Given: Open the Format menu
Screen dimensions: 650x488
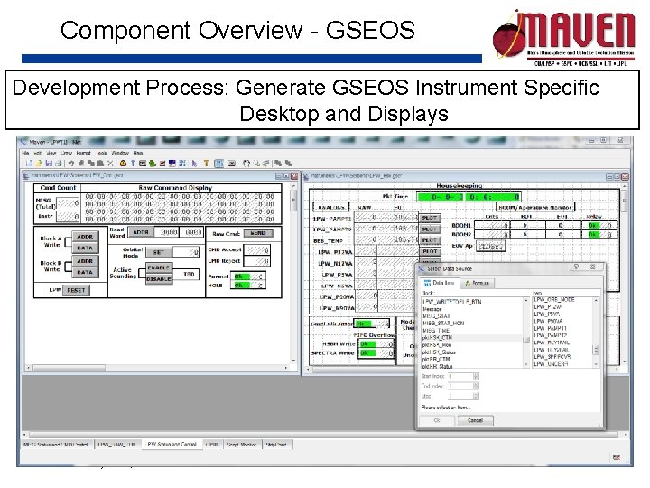Looking at the screenshot, I should coord(83,153).
